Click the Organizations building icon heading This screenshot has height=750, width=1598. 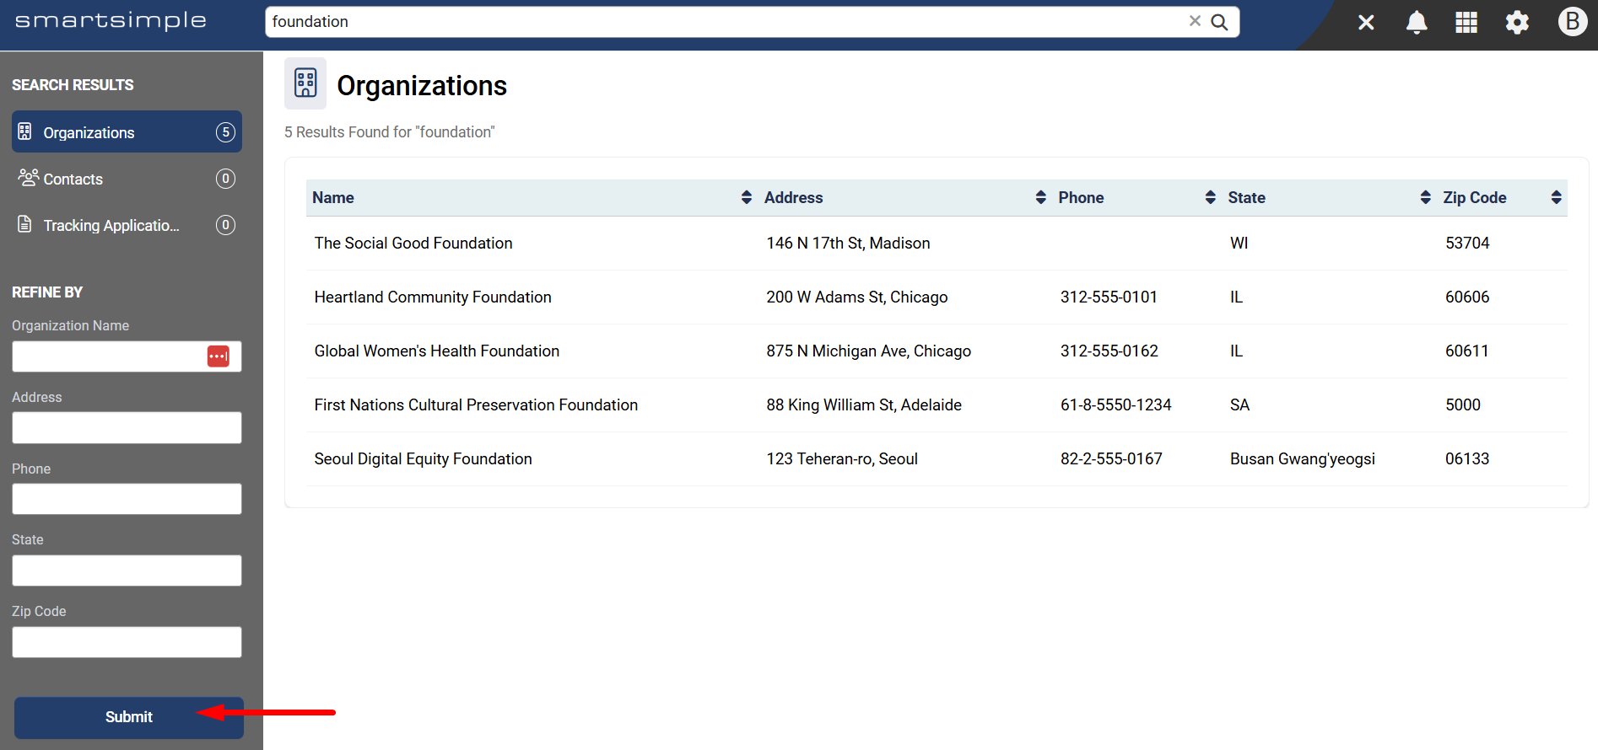305,83
